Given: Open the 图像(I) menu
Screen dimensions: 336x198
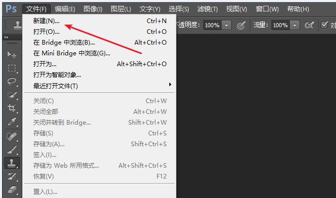Looking at the screenshot, I should tap(93, 9).
